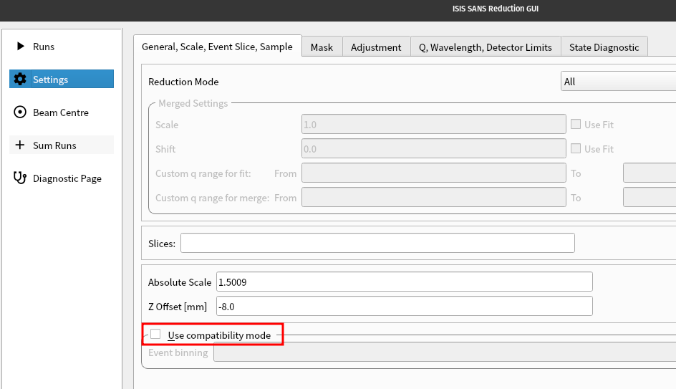Screen dimensions: 676x389
Task: Toggle Use Fit checkbox for Shift
Action: 576,149
